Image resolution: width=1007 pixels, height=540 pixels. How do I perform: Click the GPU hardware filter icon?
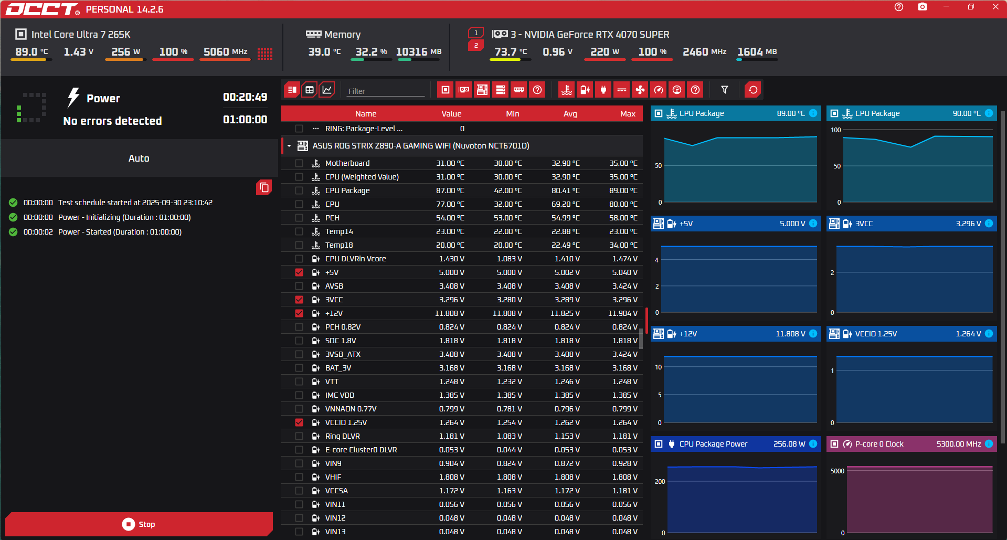[464, 90]
